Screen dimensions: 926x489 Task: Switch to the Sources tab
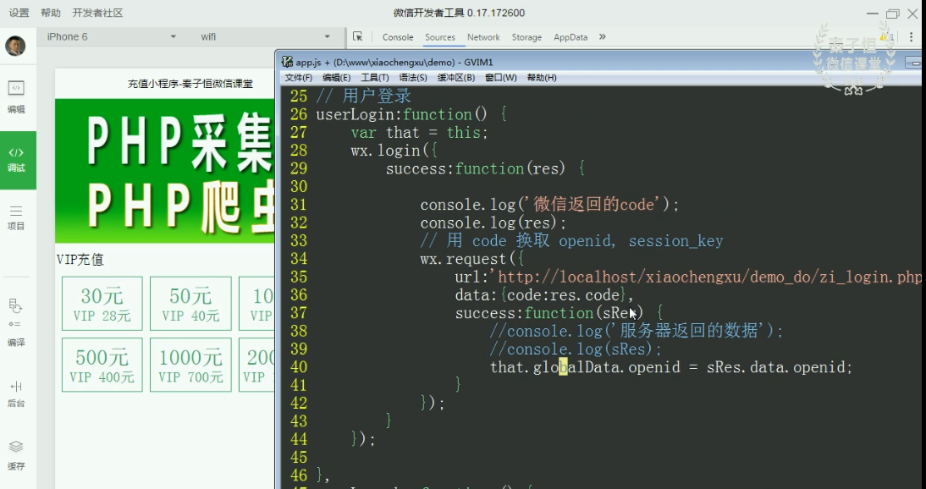tap(440, 37)
